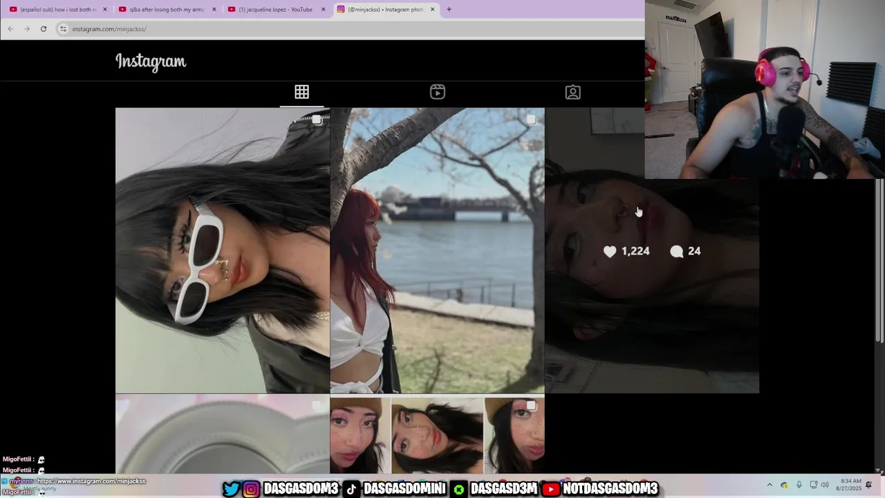Click the '24' comments count

(694, 251)
